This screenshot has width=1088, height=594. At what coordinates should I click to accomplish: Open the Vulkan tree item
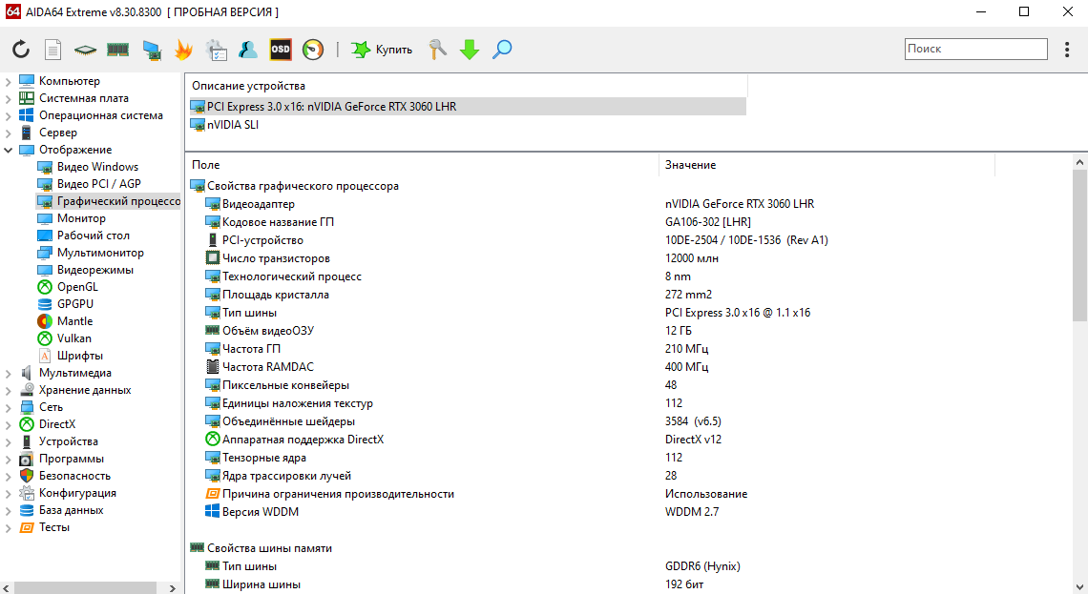click(74, 338)
